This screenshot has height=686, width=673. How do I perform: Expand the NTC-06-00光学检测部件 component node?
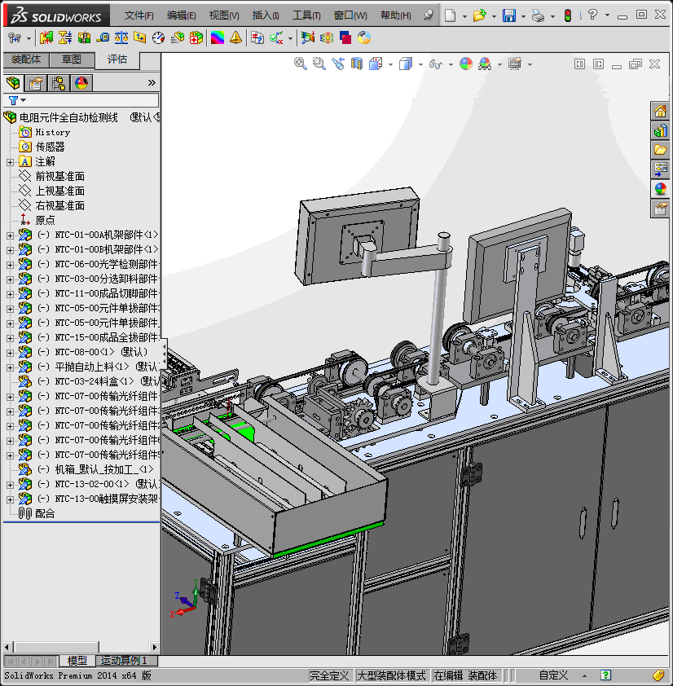click(10, 265)
